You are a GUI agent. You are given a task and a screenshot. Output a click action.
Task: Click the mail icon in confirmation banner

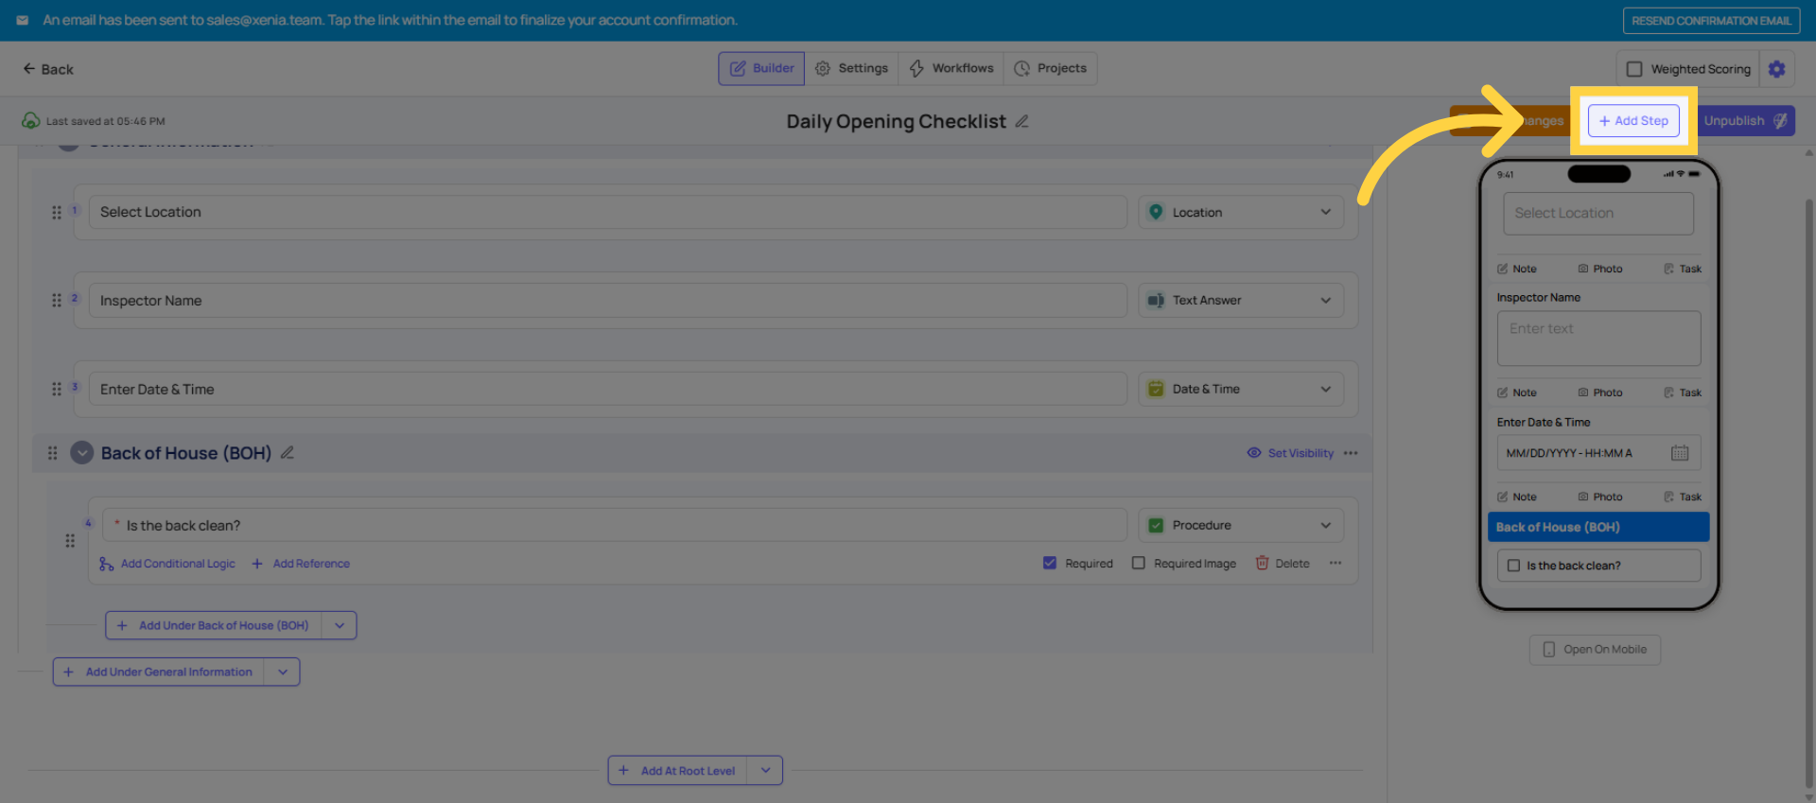[x=23, y=20]
